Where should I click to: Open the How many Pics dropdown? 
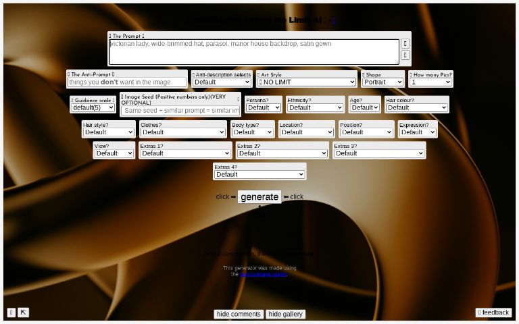(430, 82)
